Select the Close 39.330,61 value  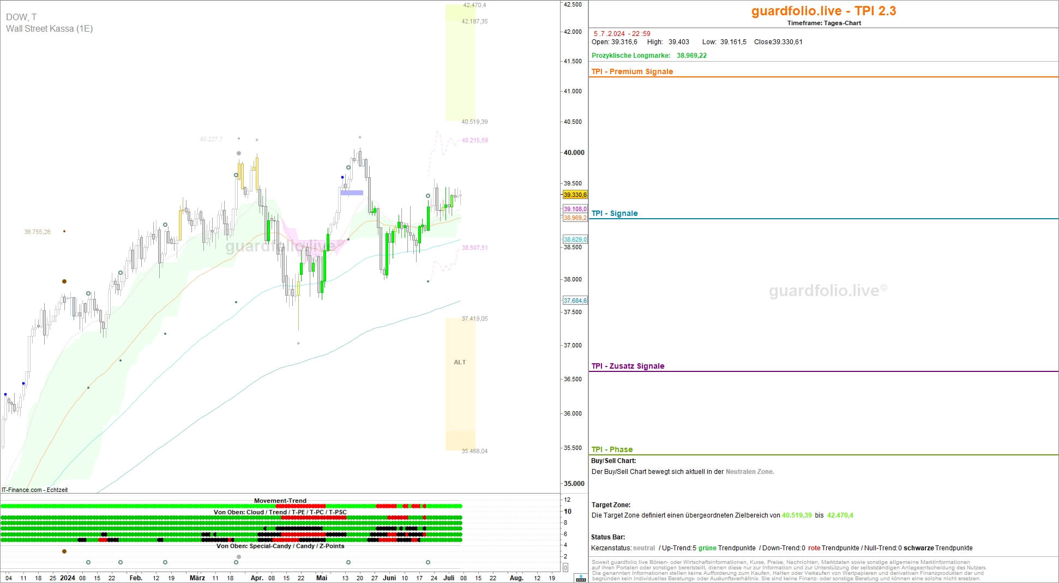778,42
